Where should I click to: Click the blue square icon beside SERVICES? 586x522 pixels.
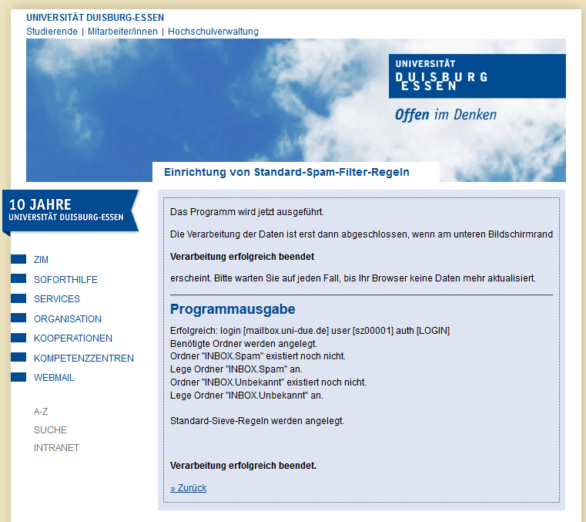18,299
